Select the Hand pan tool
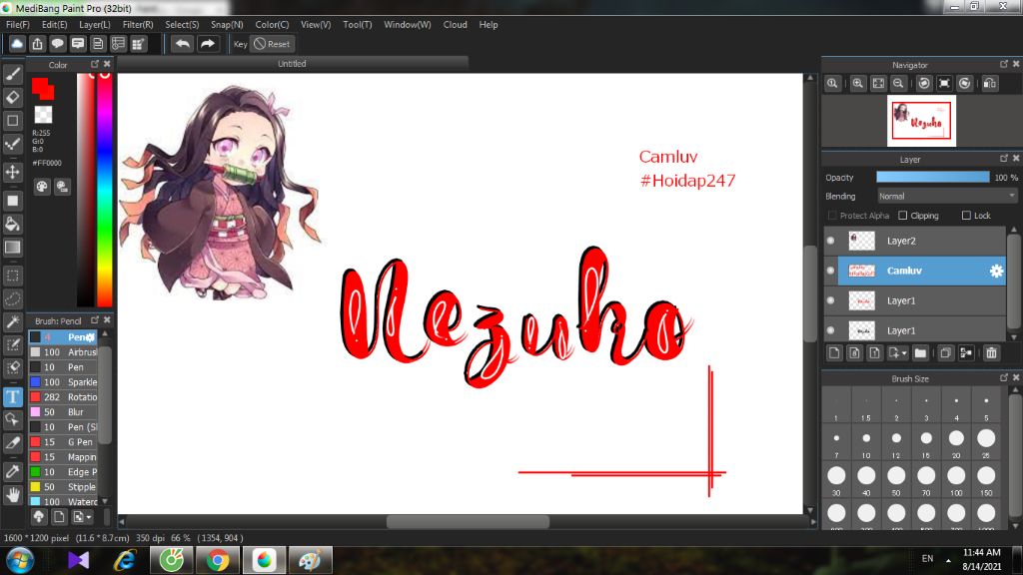The height and width of the screenshot is (575, 1023). click(13, 495)
